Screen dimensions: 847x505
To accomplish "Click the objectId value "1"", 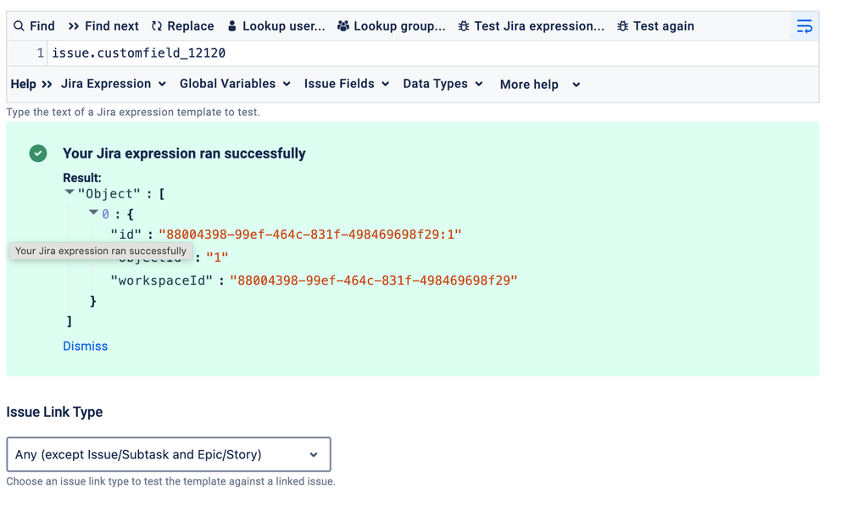I will pos(217,257).
